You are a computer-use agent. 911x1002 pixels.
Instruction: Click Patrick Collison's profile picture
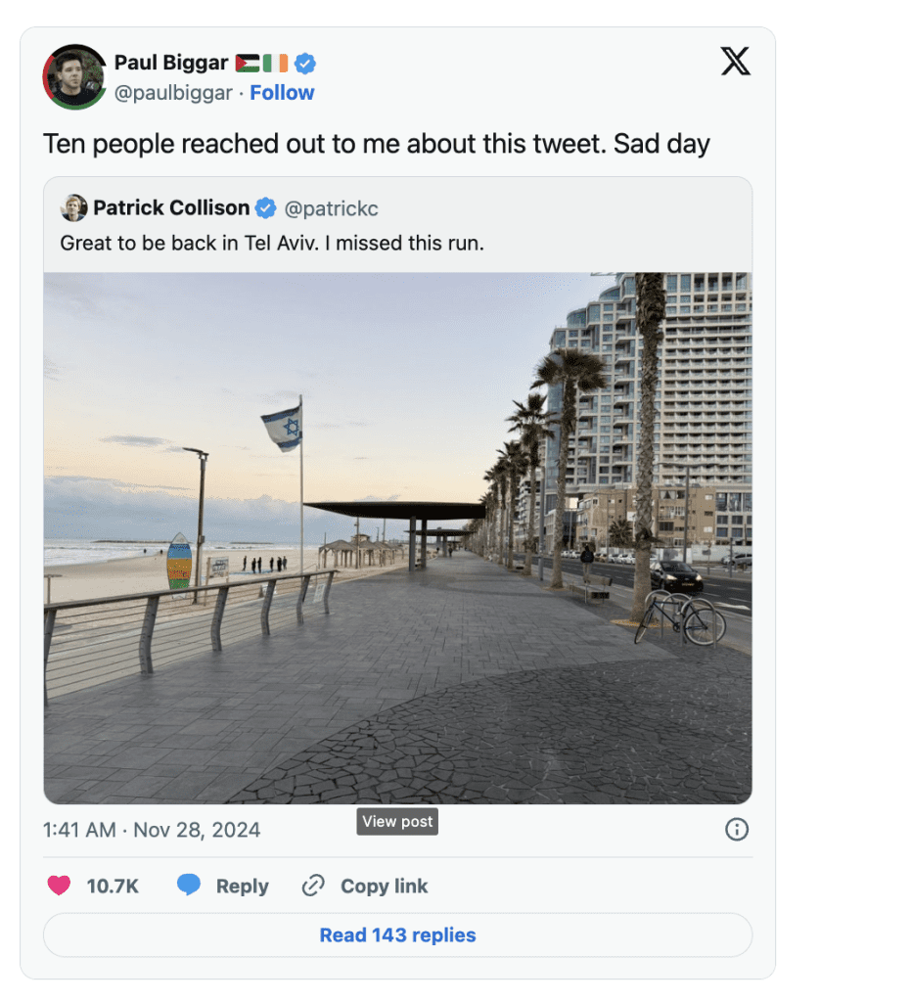tap(73, 207)
